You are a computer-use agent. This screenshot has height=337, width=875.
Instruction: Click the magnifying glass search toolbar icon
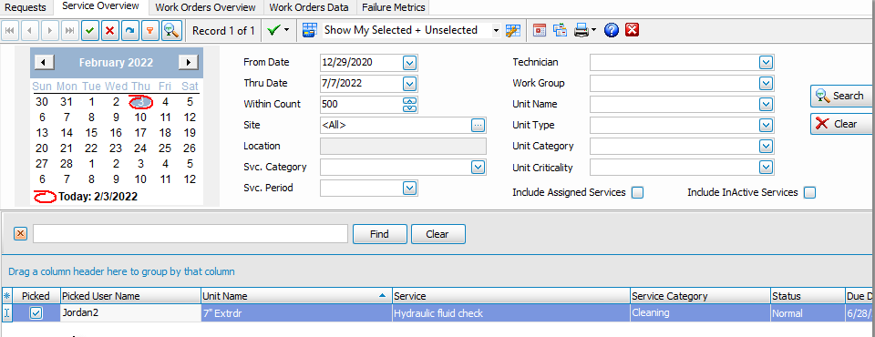(x=172, y=31)
